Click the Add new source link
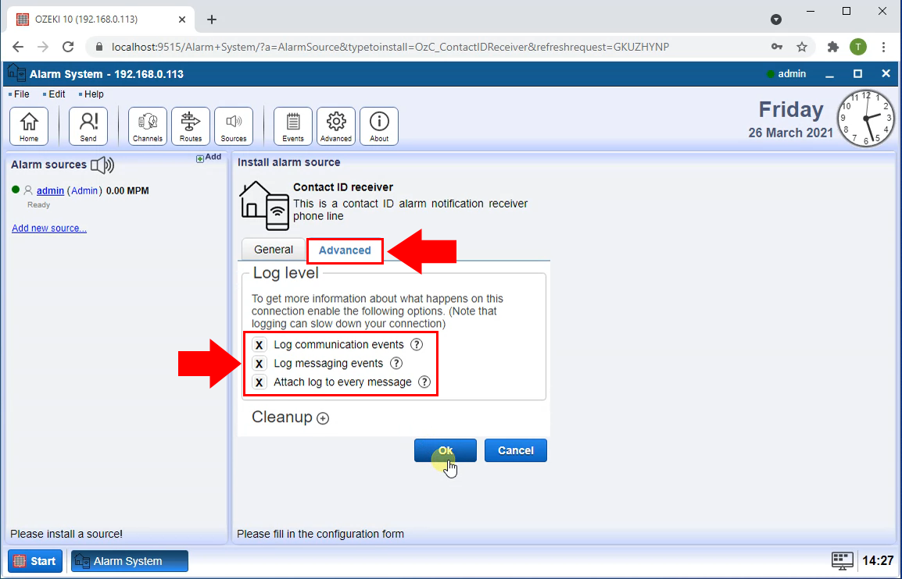The width and height of the screenshot is (902, 579). click(x=49, y=228)
